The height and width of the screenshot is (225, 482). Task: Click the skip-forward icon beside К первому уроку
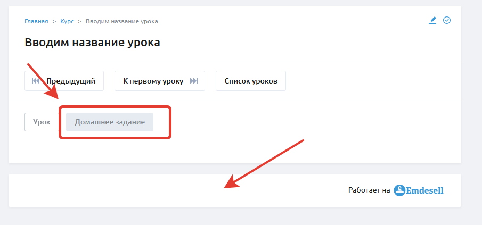click(194, 81)
